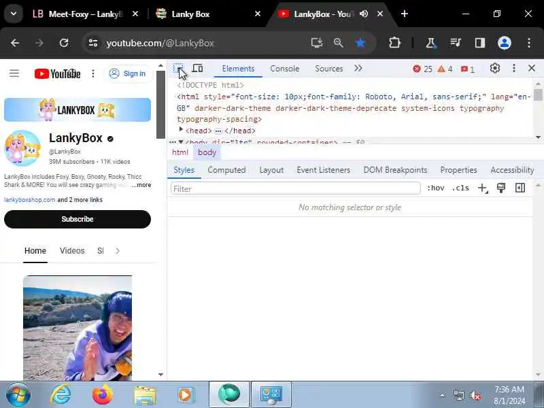Select the channel Home tab
544x408 pixels.
(35, 251)
